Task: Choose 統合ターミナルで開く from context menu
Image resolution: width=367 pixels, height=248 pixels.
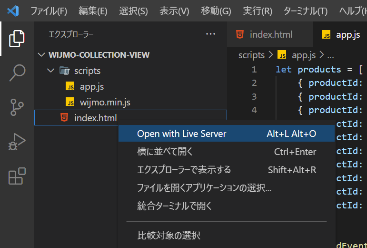Action: (227, 206)
